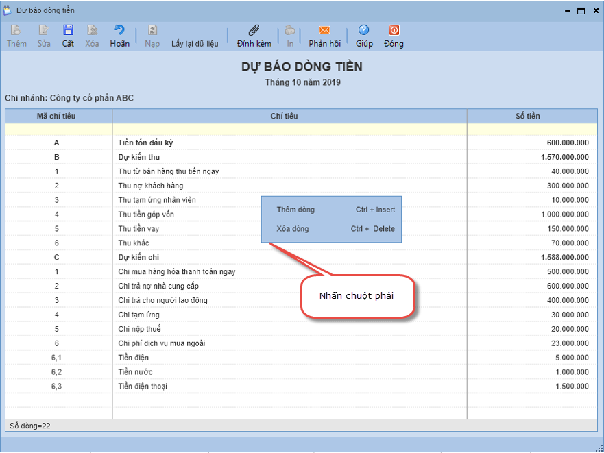Open help with the Giúp icon
This screenshot has height=453, width=604.
pyautogui.click(x=364, y=31)
